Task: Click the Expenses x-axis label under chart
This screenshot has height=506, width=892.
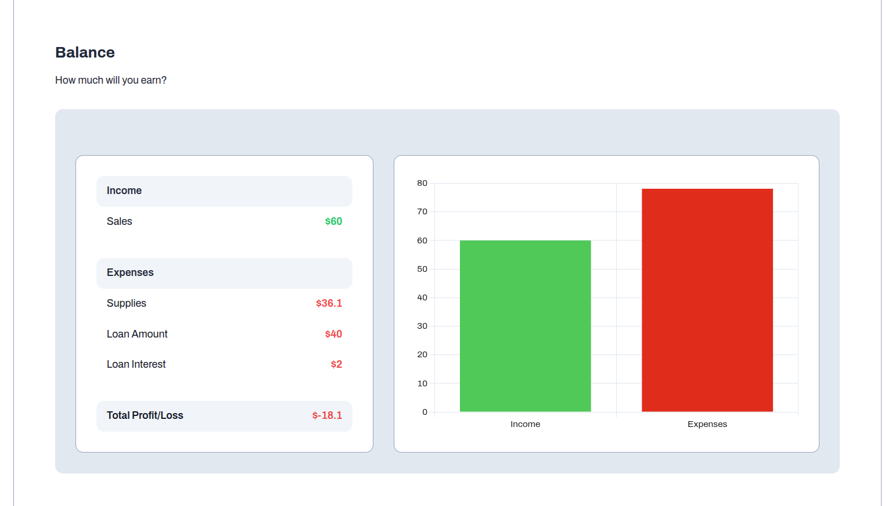Action: coord(707,424)
